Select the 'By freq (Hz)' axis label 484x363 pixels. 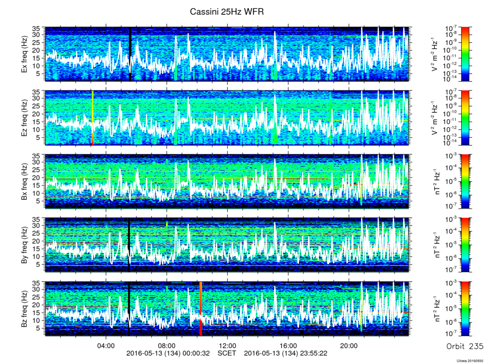(24, 245)
